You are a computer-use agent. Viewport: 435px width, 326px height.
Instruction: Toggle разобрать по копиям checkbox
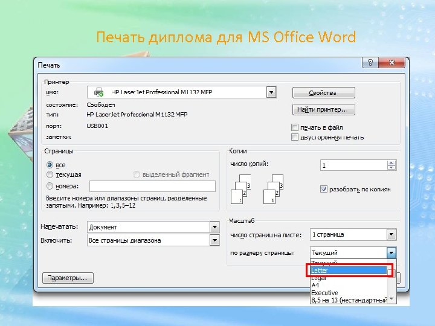323,189
